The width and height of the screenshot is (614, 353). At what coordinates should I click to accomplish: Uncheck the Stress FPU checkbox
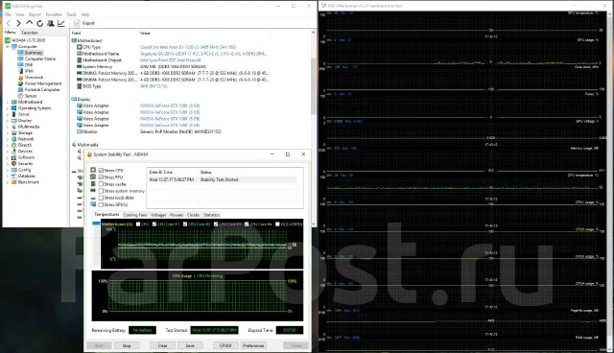(x=101, y=177)
